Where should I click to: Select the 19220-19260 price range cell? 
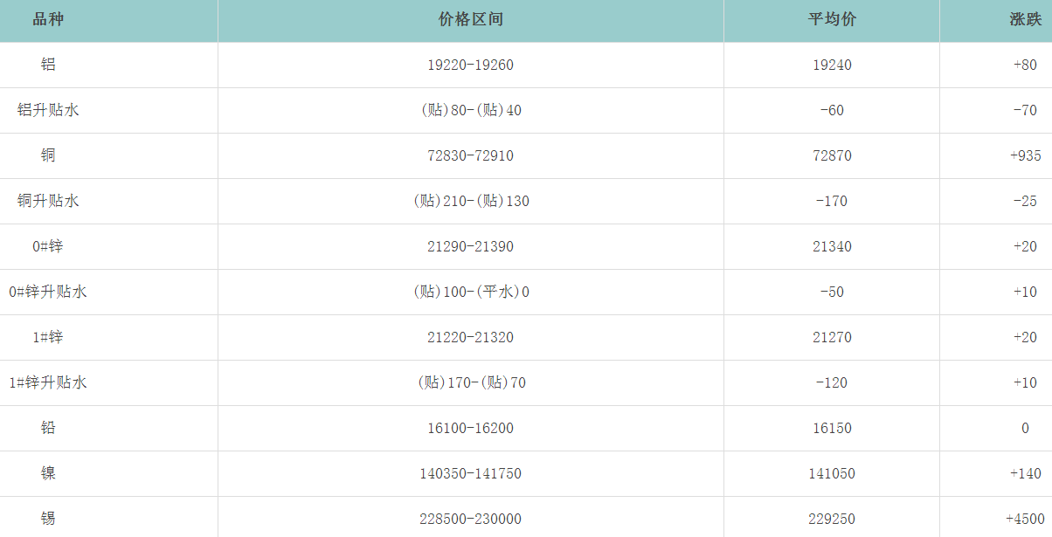point(470,65)
